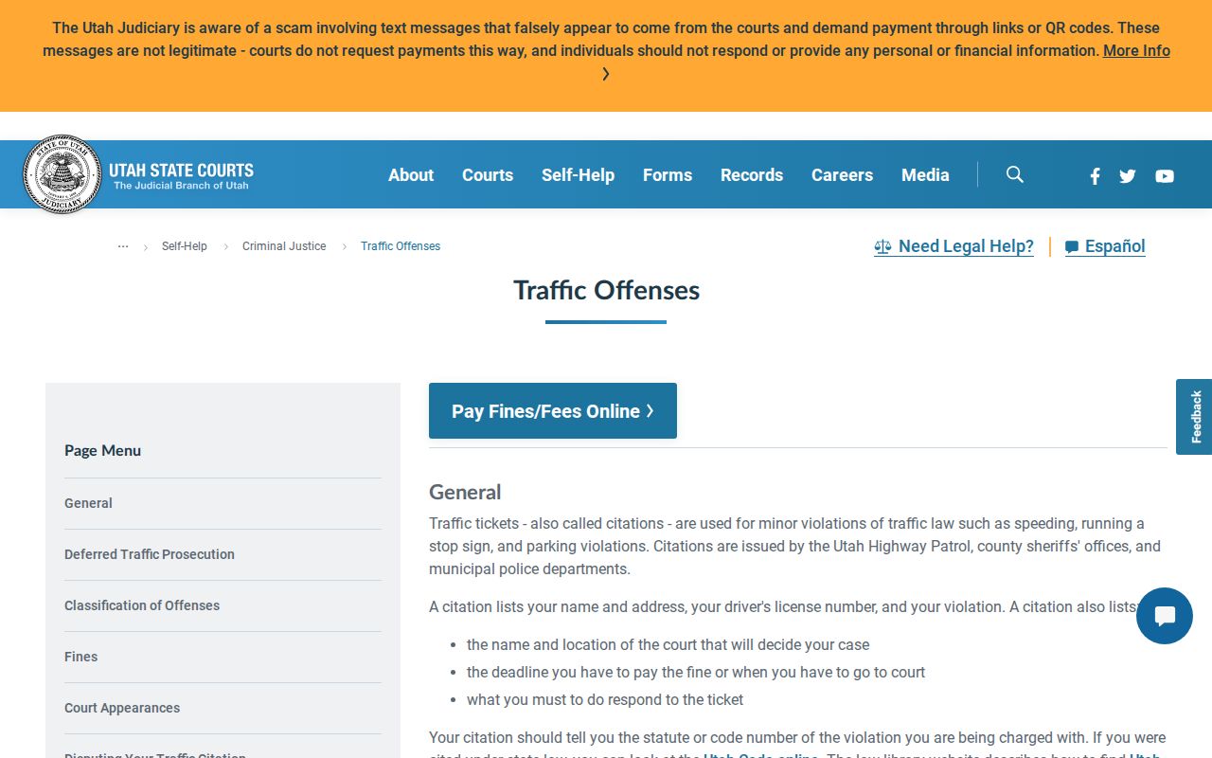Click the Utah State Courts title text
Image resolution: width=1212 pixels, height=758 pixels.
tap(181, 171)
